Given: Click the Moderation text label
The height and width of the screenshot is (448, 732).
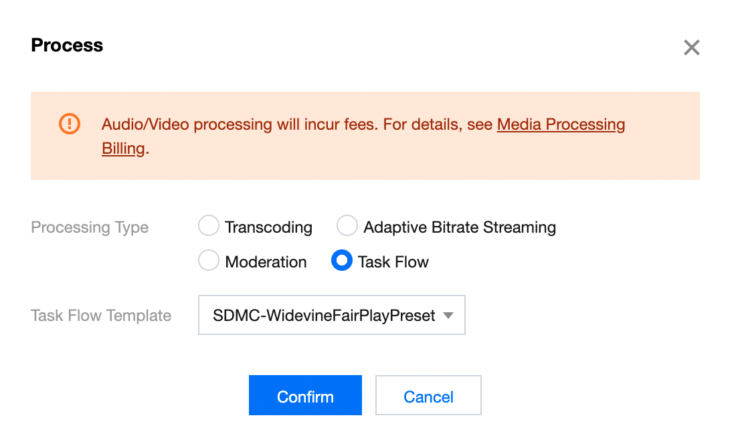Looking at the screenshot, I should click(x=266, y=262).
